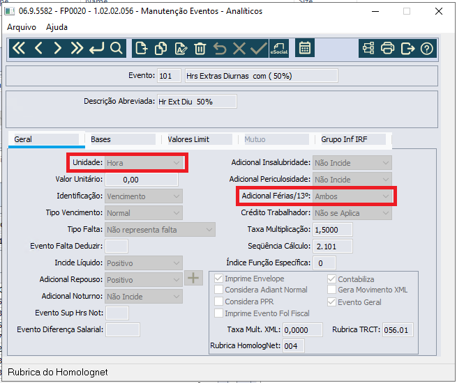This screenshot has height=383, width=457.
Task: Open the search magnifier tool
Action: click(x=117, y=48)
